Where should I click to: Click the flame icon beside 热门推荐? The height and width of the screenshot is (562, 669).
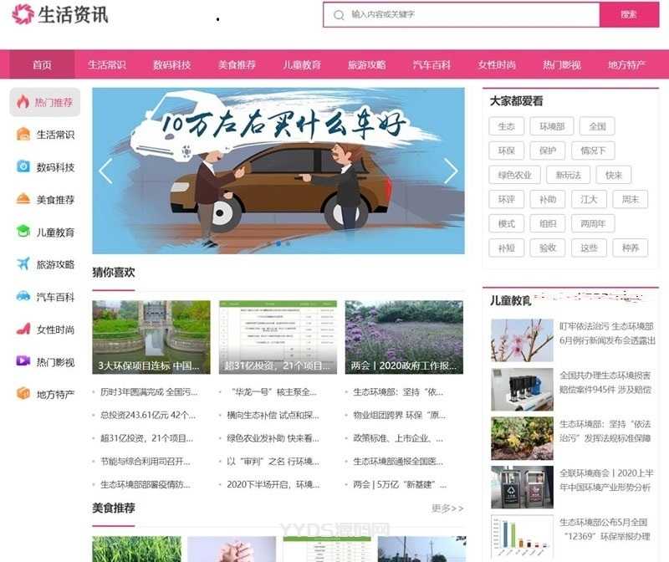tap(23, 102)
